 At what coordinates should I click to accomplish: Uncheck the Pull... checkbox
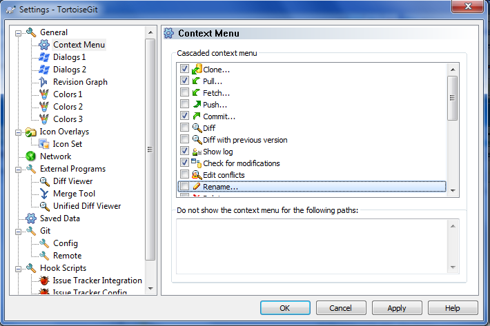point(185,81)
